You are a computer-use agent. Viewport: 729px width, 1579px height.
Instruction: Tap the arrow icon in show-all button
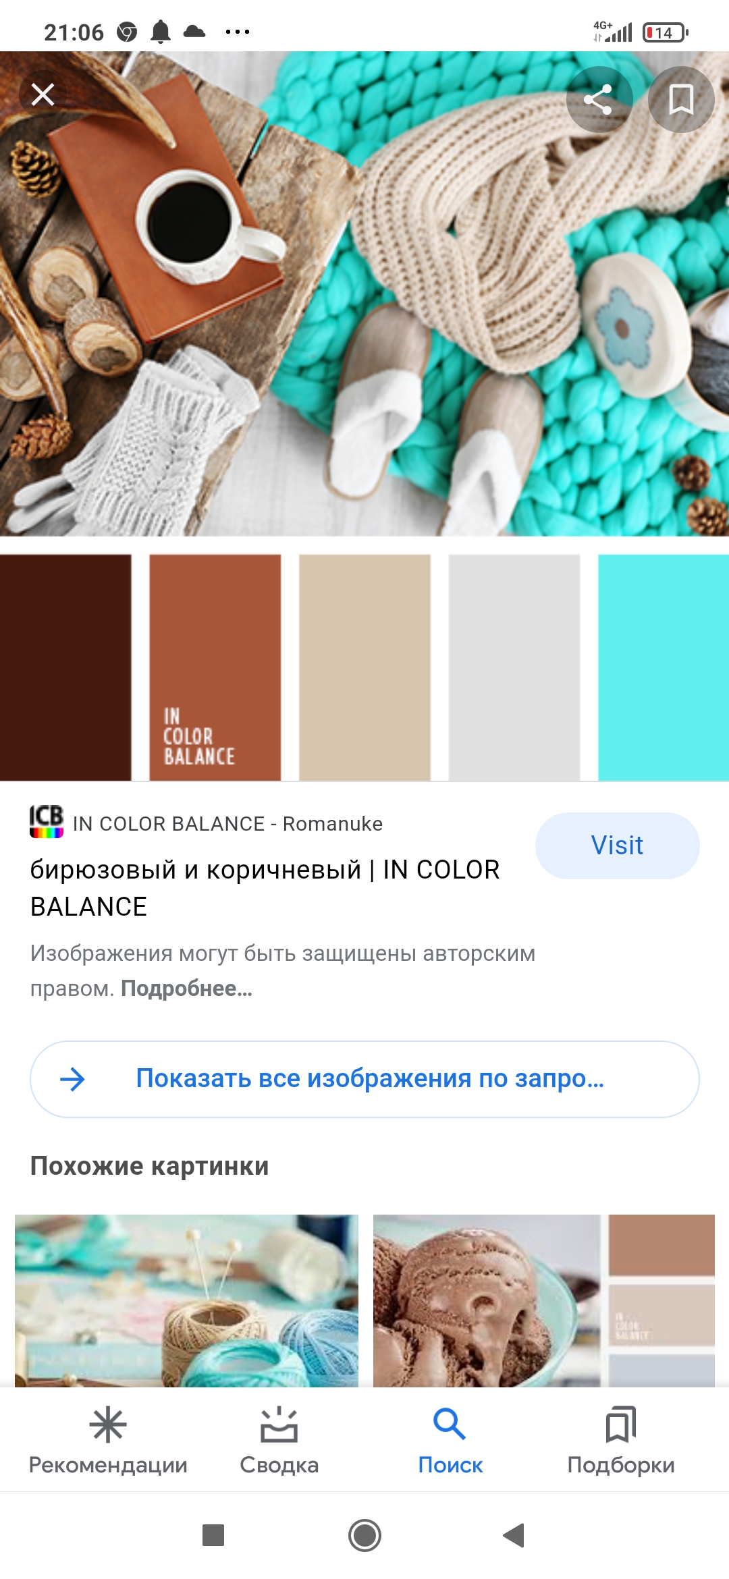point(72,1079)
